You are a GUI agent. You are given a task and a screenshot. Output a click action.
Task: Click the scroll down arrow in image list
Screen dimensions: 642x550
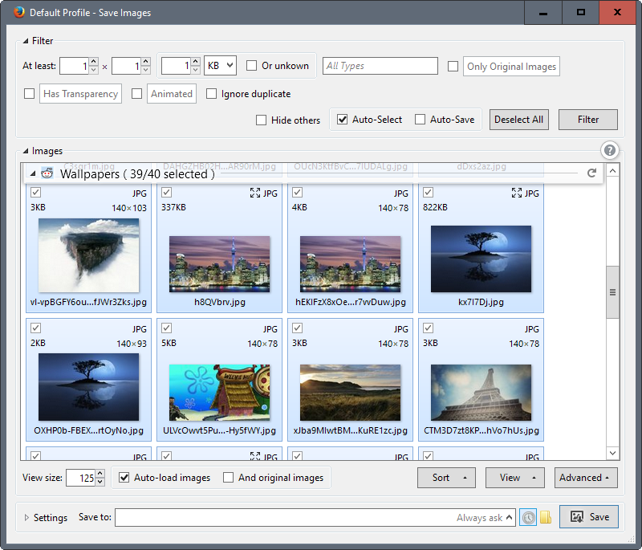[x=612, y=453]
